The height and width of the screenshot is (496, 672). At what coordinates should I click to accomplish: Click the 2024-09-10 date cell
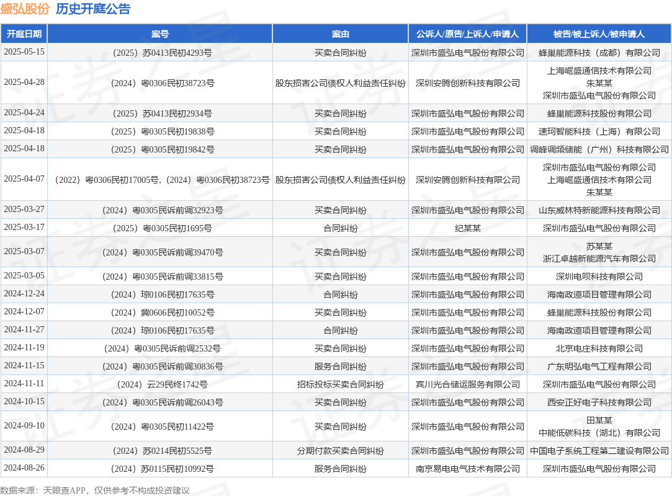pyautogui.click(x=24, y=426)
